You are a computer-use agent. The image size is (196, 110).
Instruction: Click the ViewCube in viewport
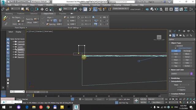click(159, 37)
